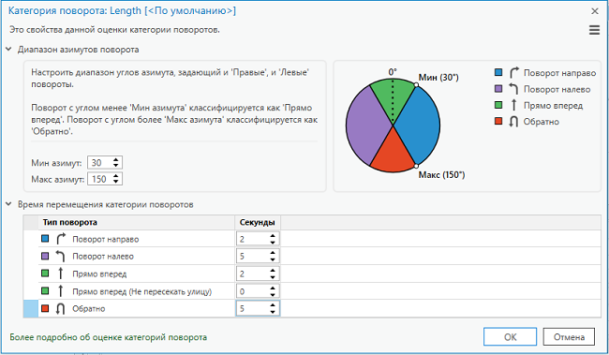Image resolution: width=609 pixels, height=355 pixels.
Task: Click the U-turn icon in Обратно row
Action: [60, 308]
